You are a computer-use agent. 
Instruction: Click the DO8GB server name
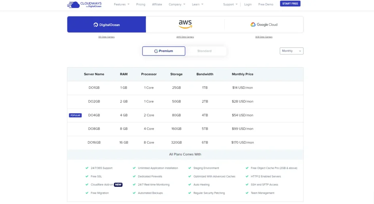click(x=94, y=129)
